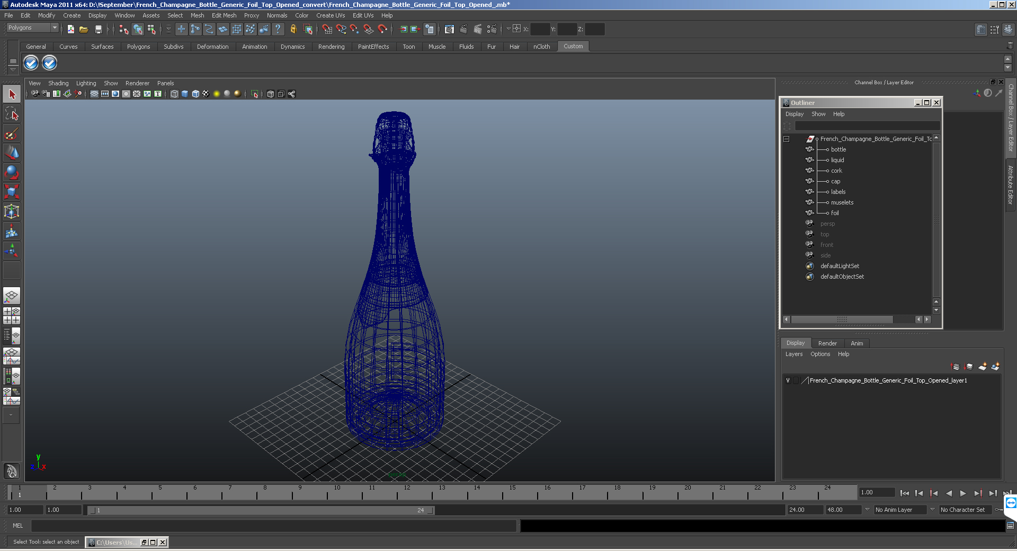1017x551 pixels.
Task: Expand the selection mask menu arrow
Action: [x=168, y=29]
